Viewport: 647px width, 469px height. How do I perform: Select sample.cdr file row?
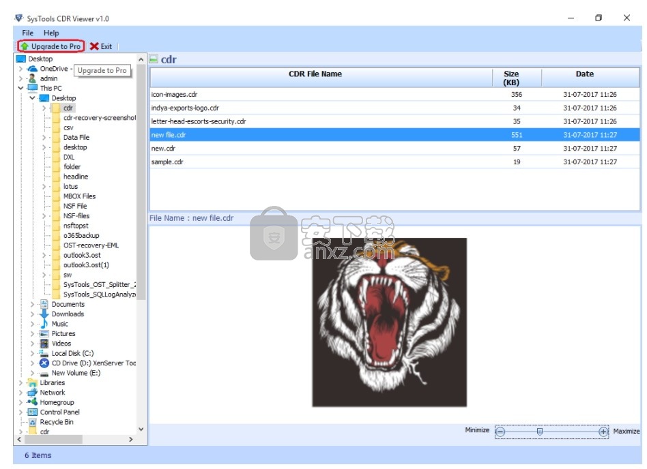395,162
